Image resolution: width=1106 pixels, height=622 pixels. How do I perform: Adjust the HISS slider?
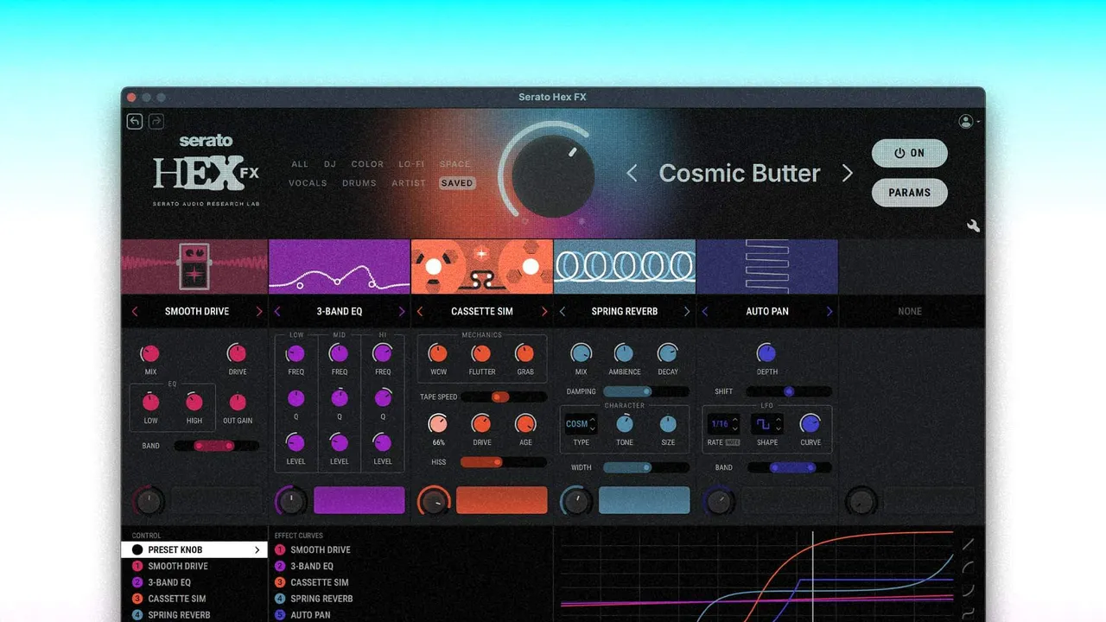pyautogui.click(x=504, y=462)
